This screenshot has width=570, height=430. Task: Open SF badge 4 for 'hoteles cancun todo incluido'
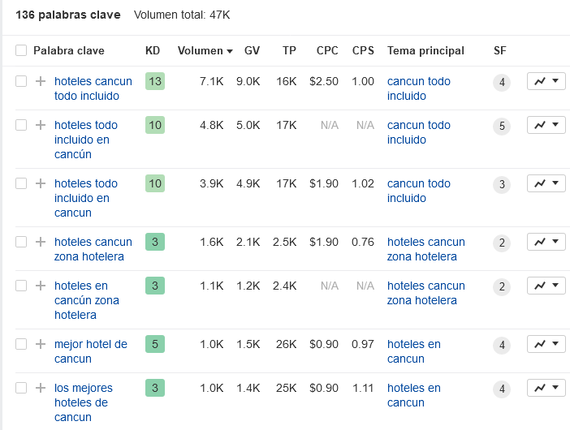(x=502, y=82)
